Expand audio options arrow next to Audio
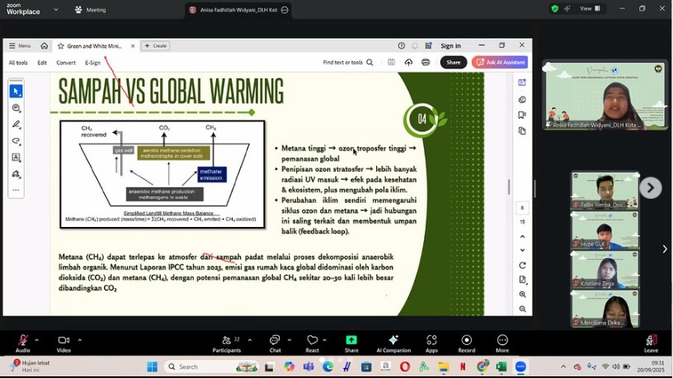 (39, 339)
